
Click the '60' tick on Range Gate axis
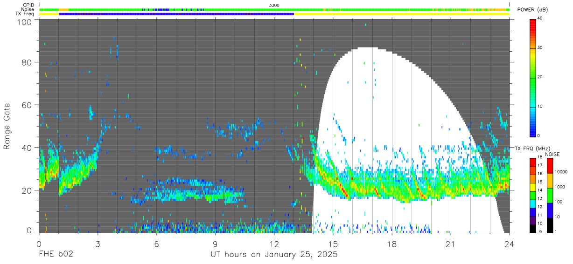27,105
